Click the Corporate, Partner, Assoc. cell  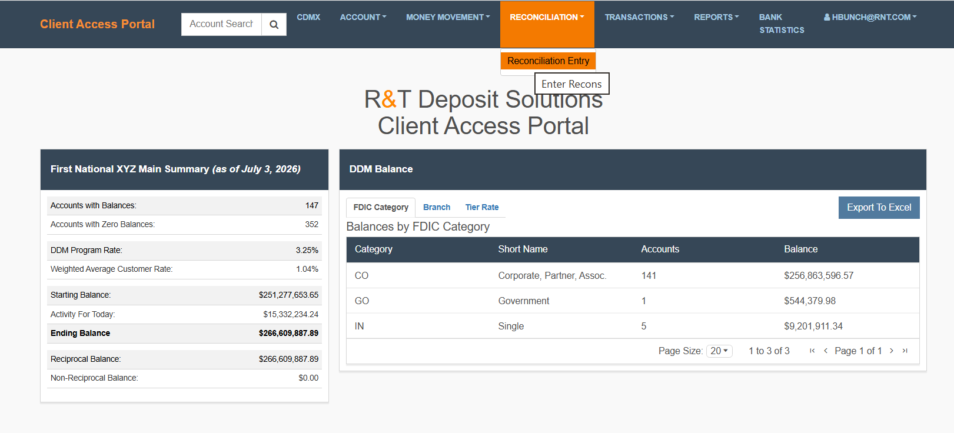552,275
